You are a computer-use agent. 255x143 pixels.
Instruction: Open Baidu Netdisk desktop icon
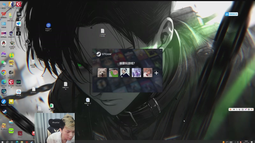point(18,92)
